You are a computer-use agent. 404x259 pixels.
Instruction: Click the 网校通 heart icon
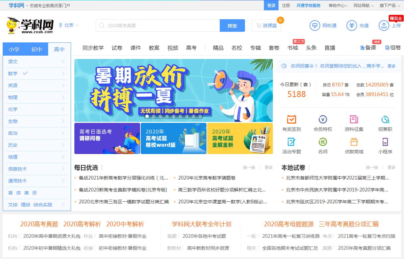(315, 26)
